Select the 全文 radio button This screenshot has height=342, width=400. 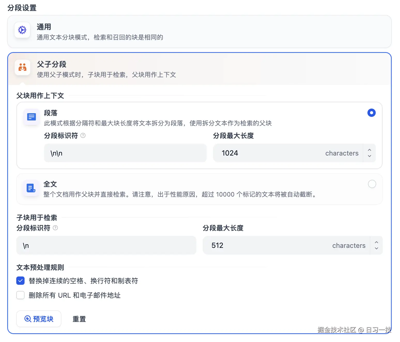click(x=372, y=184)
